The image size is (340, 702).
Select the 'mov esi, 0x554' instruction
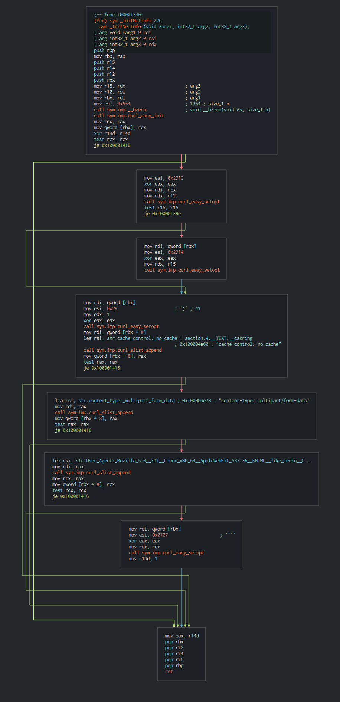(x=112, y=104)
